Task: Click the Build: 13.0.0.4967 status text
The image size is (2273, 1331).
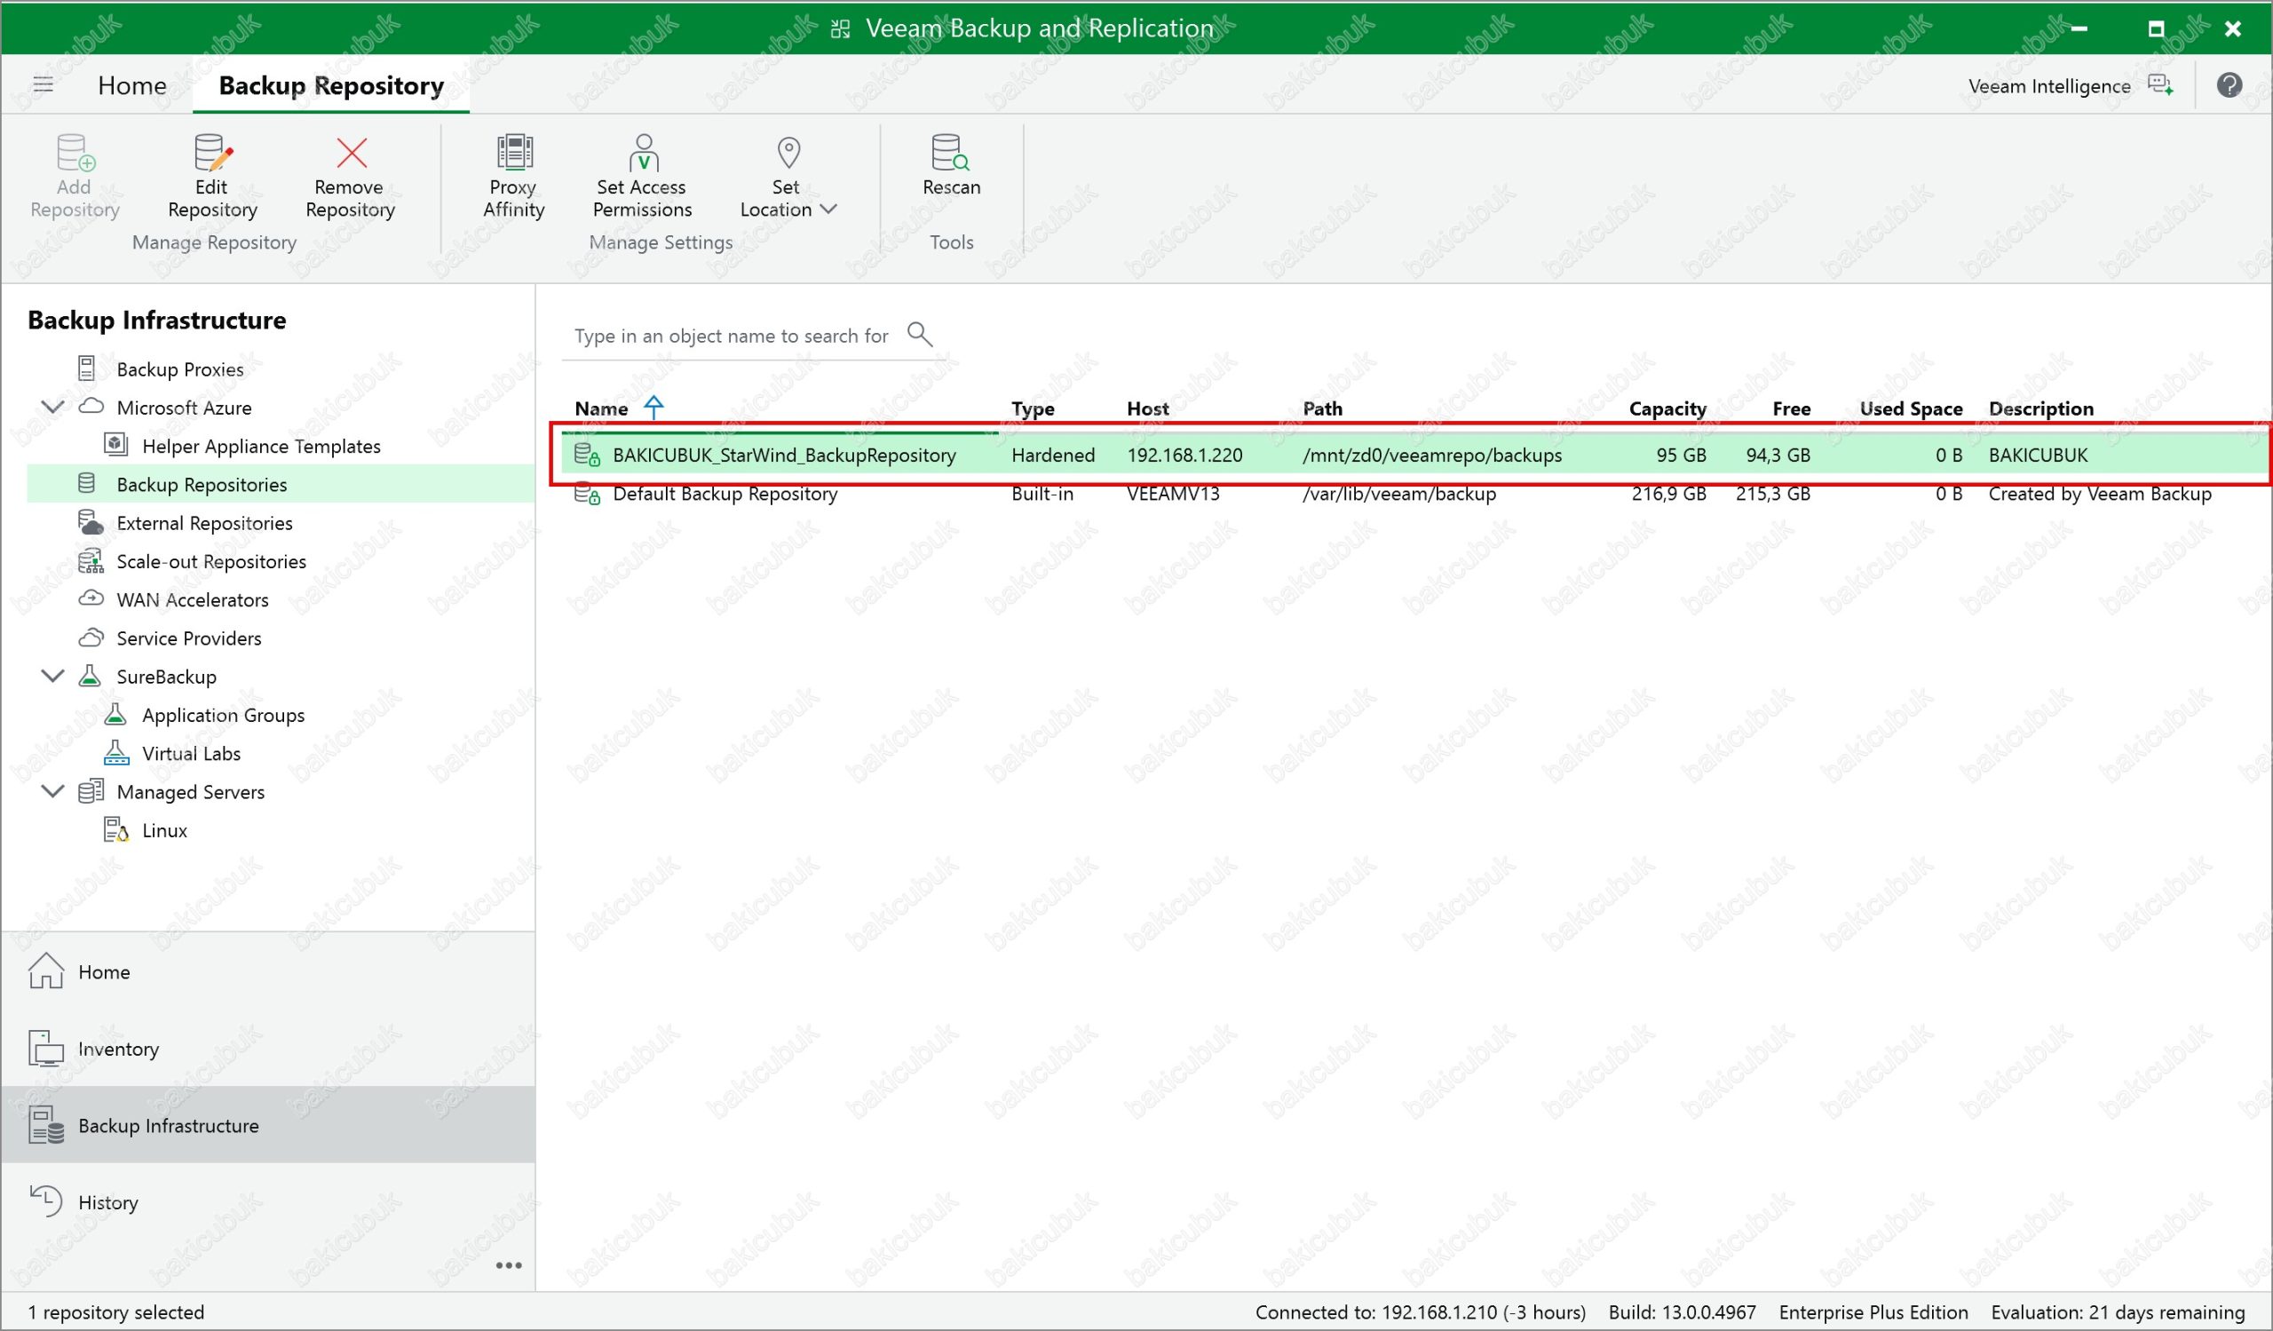Action: click(1683, 1312)
